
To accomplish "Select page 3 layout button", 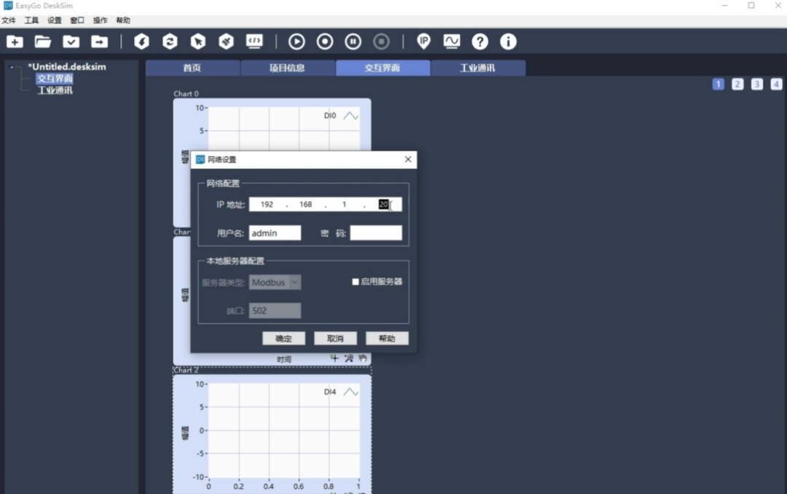I will tap(757, 85).
